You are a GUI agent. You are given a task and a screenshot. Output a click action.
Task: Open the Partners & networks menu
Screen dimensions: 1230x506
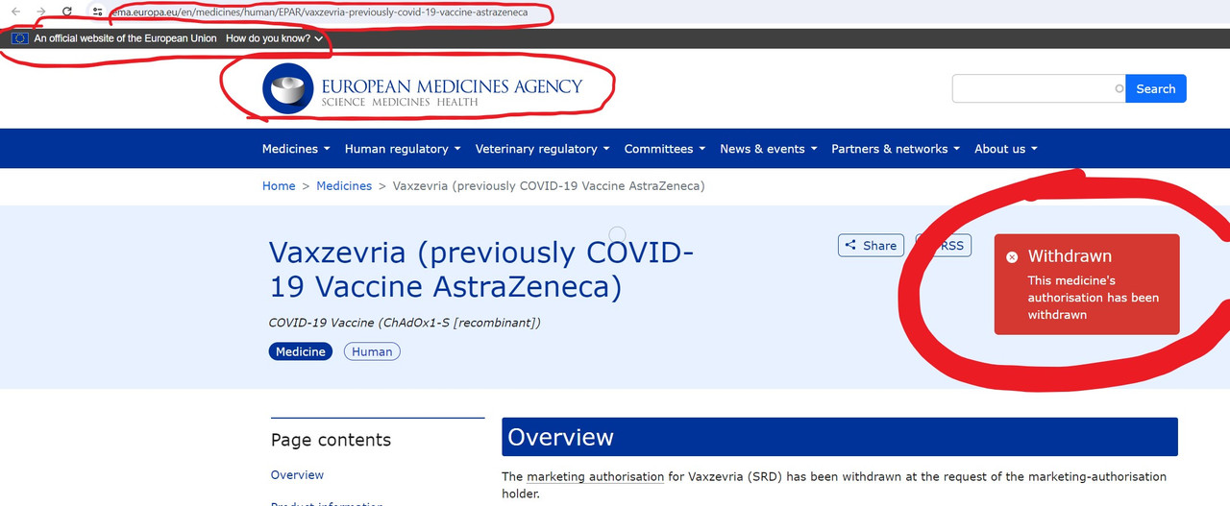coord(896,149)
